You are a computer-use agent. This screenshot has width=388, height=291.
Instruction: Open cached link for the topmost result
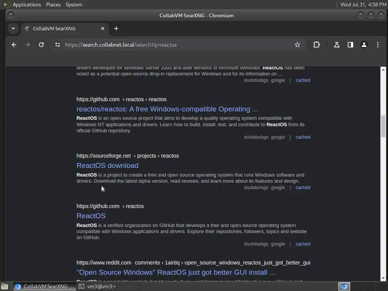(303, 80)
